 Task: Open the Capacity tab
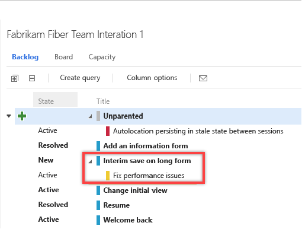[x=102, y=57]
